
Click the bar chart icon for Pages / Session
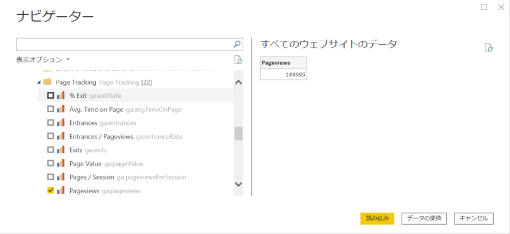61,177
